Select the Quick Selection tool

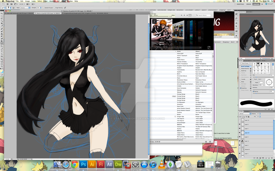coord(2,21)
